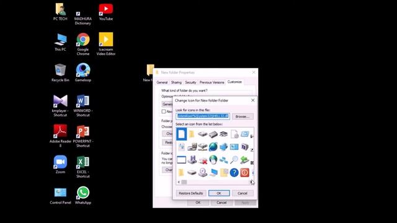Select the disc drive with clock icon
Screen dimensions: 397x223
tap(203, 172)
